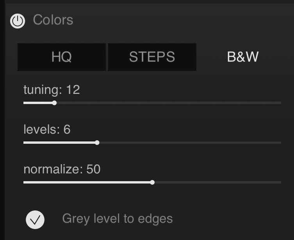The image size is (294, 240).
Task: Click the "tuning: 12" value label
Action: pyautogui.click(x=52, y=90)
